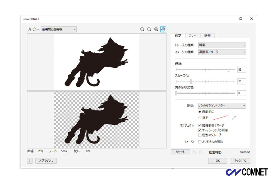This screenshot has height=183, width=275.
Task: Click the リセット button
Action: (180, 152)
